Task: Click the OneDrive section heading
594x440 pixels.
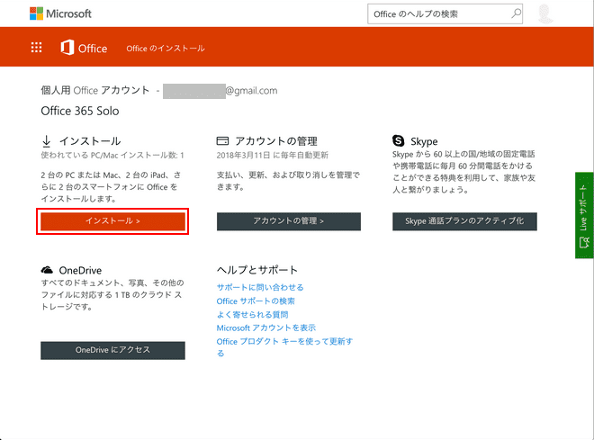Action: click(80, 270)
